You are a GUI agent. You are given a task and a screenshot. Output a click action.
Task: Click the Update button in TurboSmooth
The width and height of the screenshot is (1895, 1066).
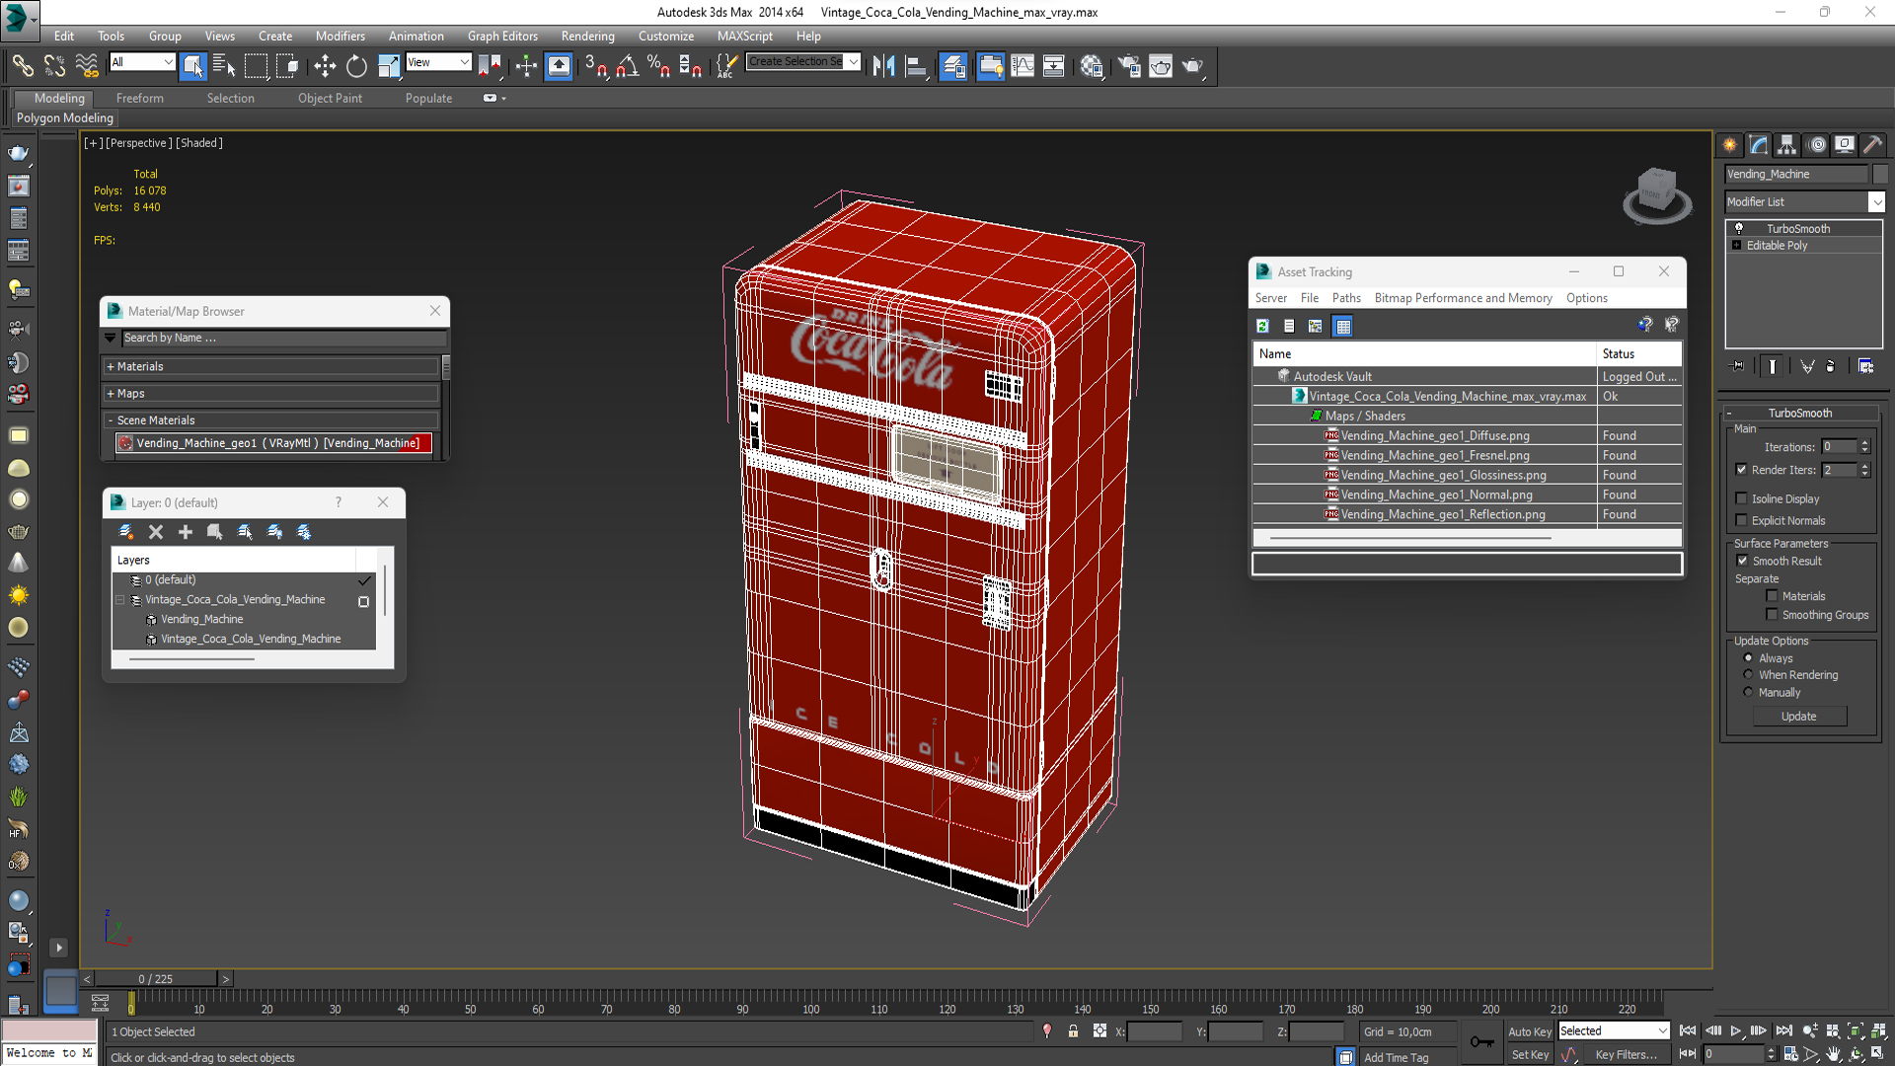point(1798,717)
